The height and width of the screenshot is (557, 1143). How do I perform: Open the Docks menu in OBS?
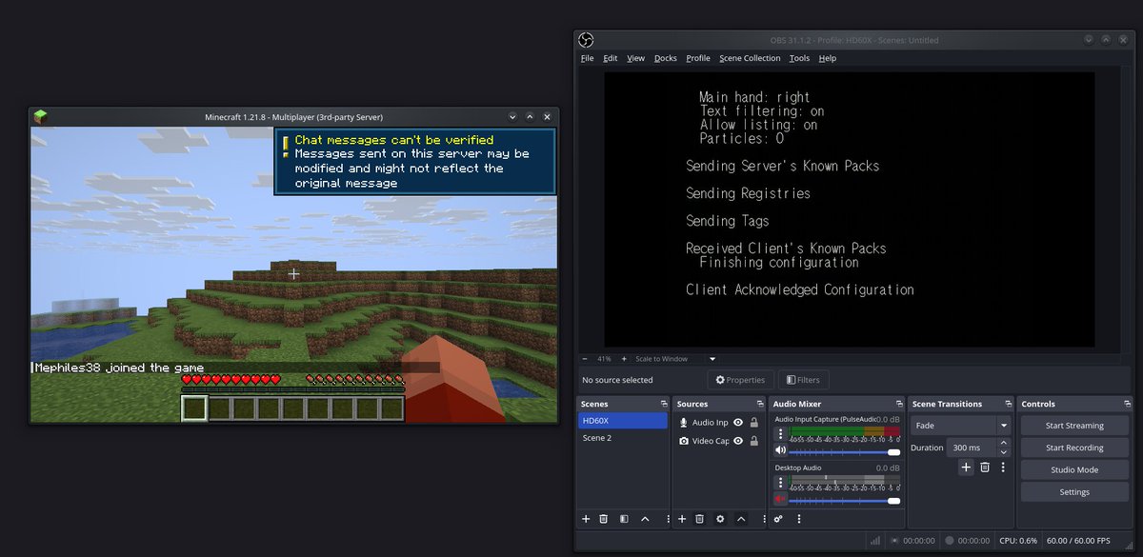coord(666,58)
